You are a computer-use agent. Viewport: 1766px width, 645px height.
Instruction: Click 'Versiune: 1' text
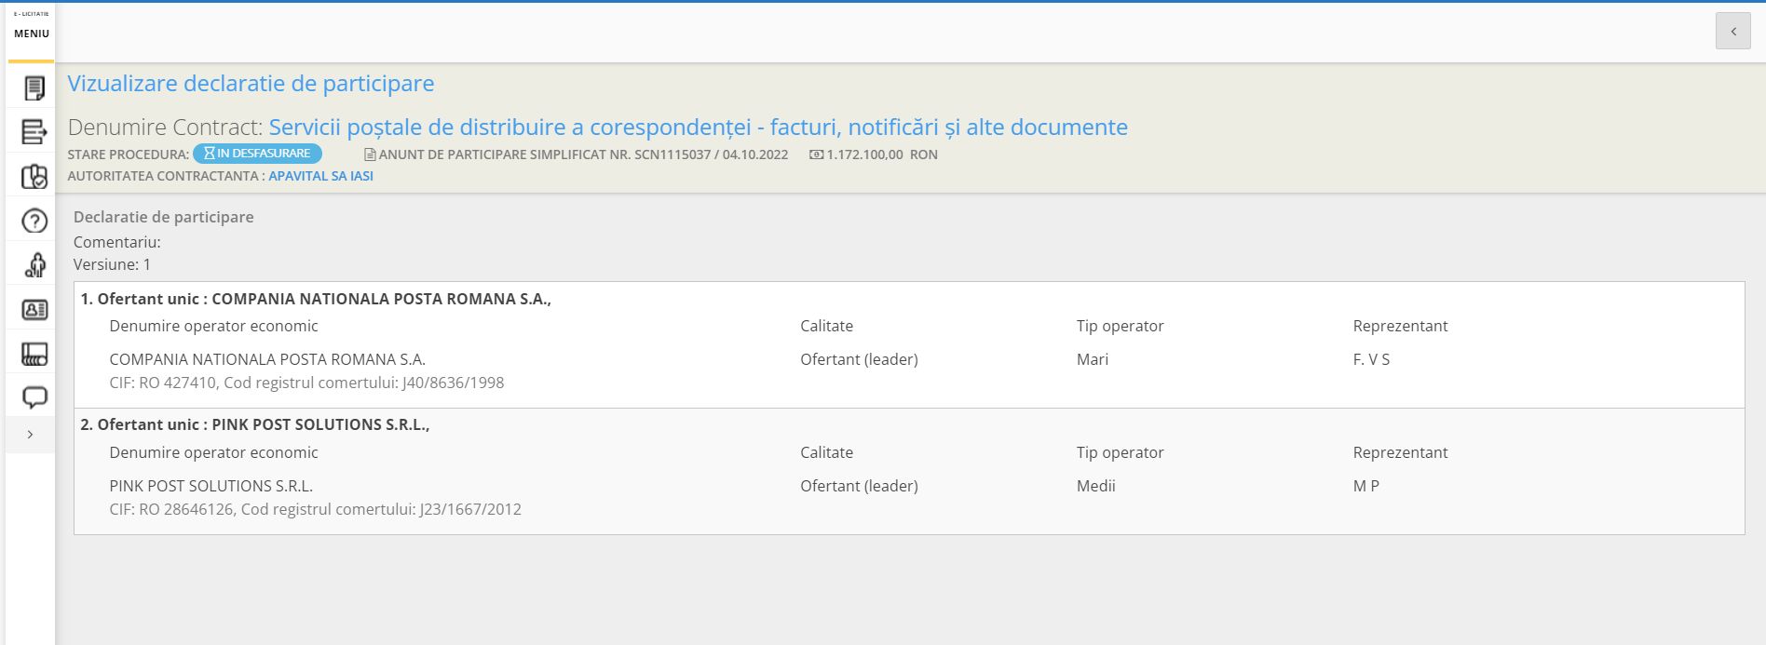[x=112, y=264]
